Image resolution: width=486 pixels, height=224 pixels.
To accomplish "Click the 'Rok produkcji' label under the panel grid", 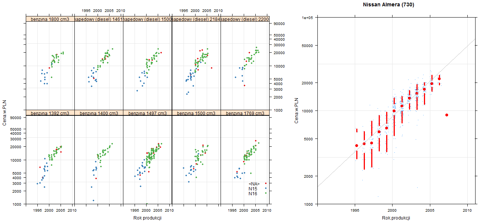I will [x=147, y=218].
